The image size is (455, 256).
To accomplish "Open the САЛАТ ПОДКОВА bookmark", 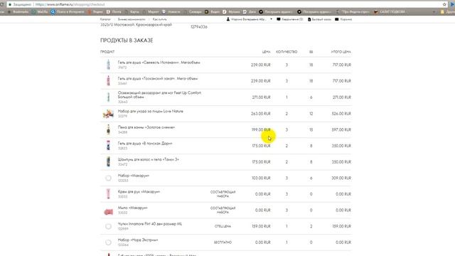I will click(x=389, y=12).
